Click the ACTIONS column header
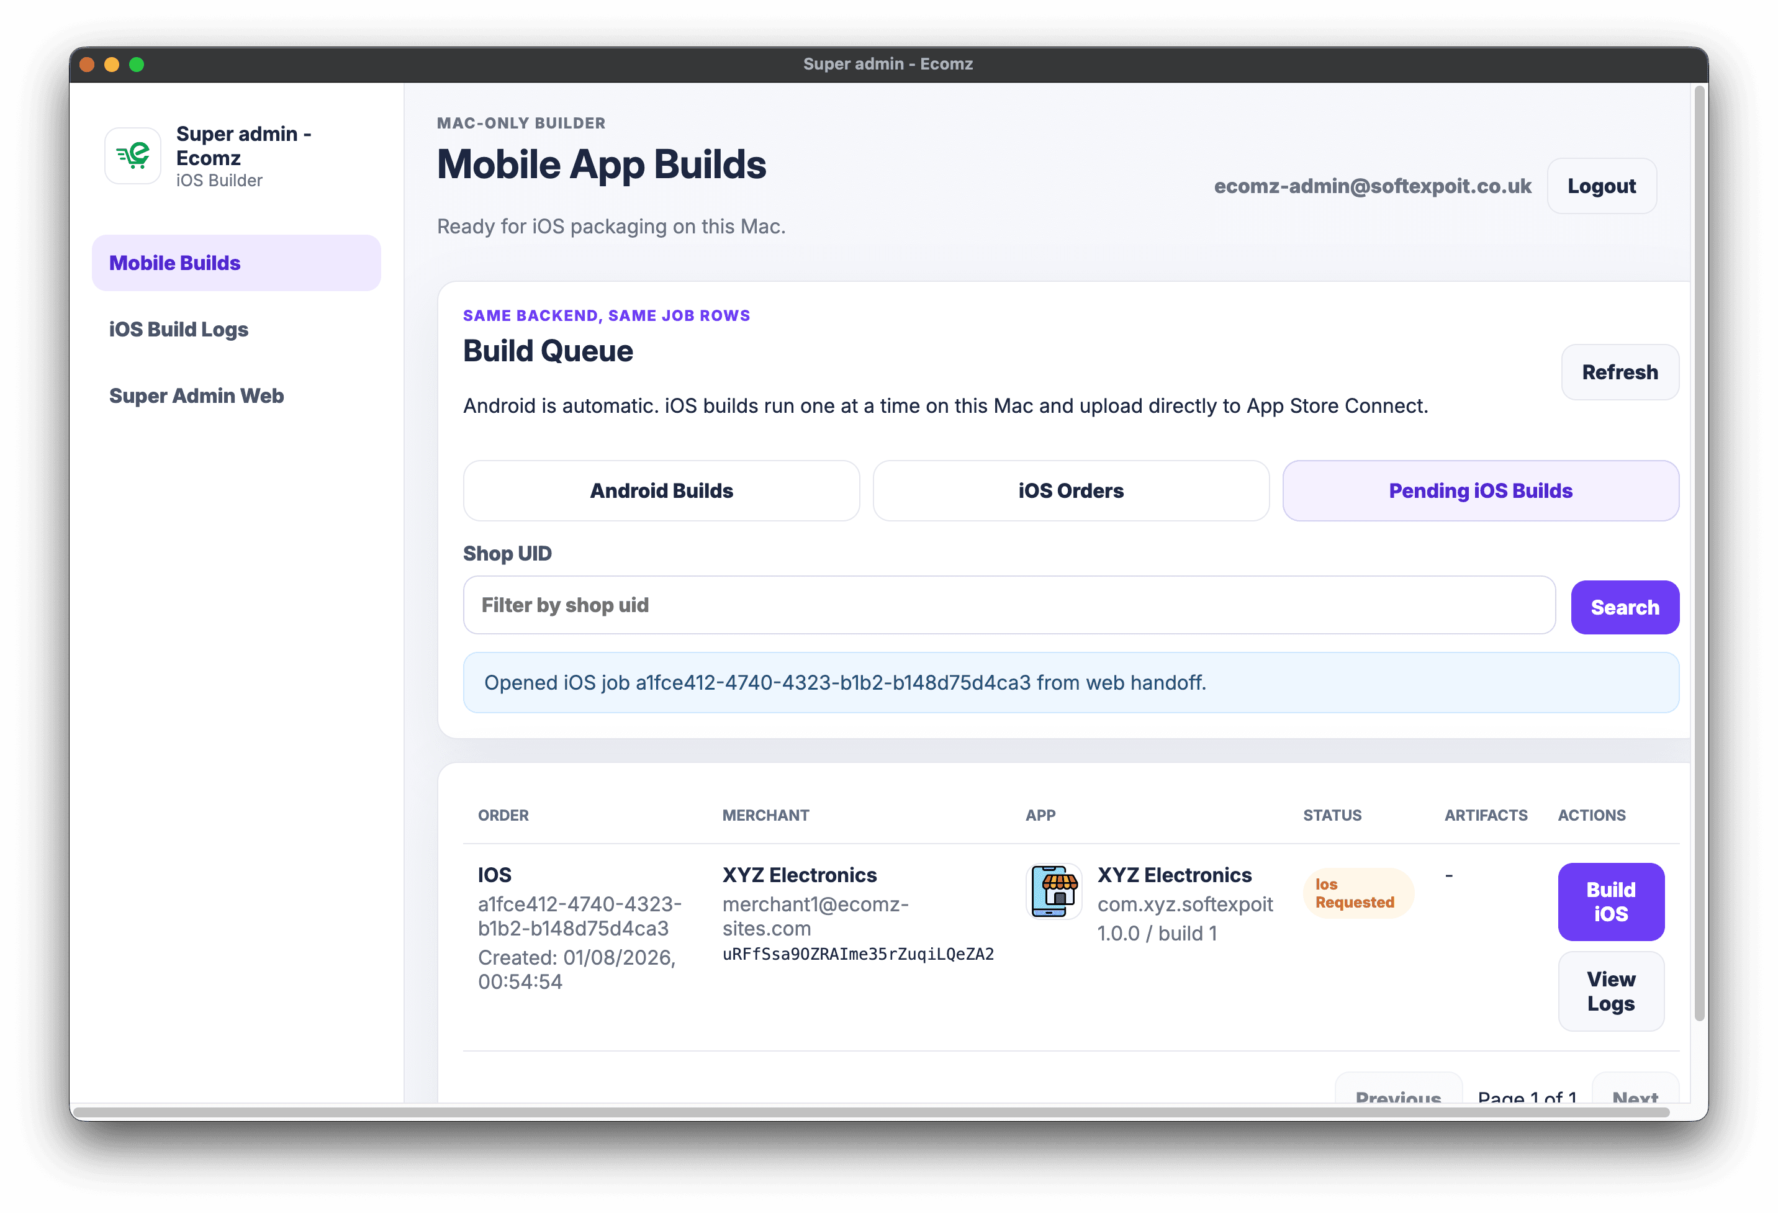The height and width of the screenshot is (1213, 1778). coord(1591,815)
